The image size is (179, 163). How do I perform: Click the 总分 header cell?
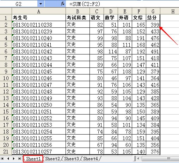coord(153,18)
